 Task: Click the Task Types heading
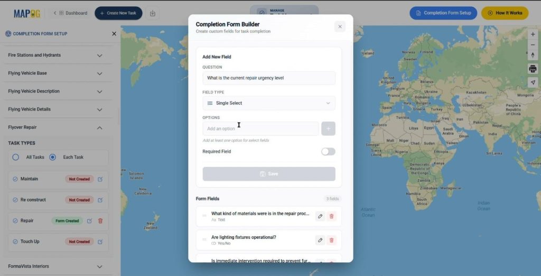22,143
